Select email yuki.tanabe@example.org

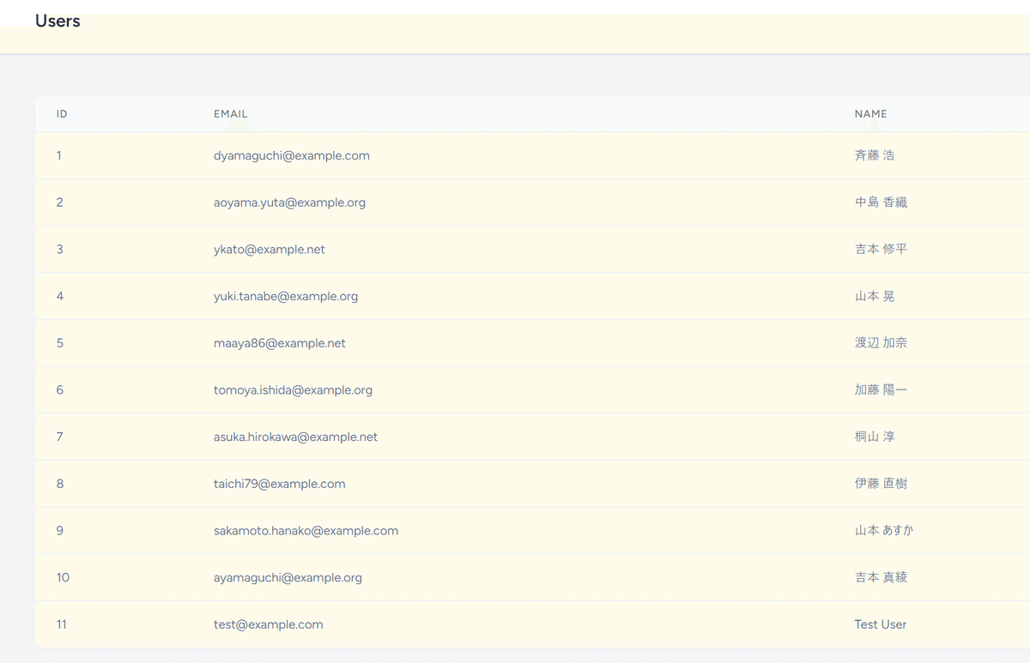(286, 297)
